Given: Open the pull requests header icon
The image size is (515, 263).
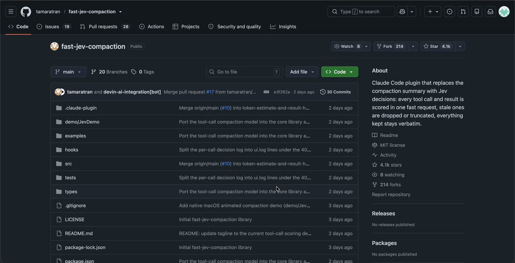Looking at the screenshot, I should [x=463, y=12].
